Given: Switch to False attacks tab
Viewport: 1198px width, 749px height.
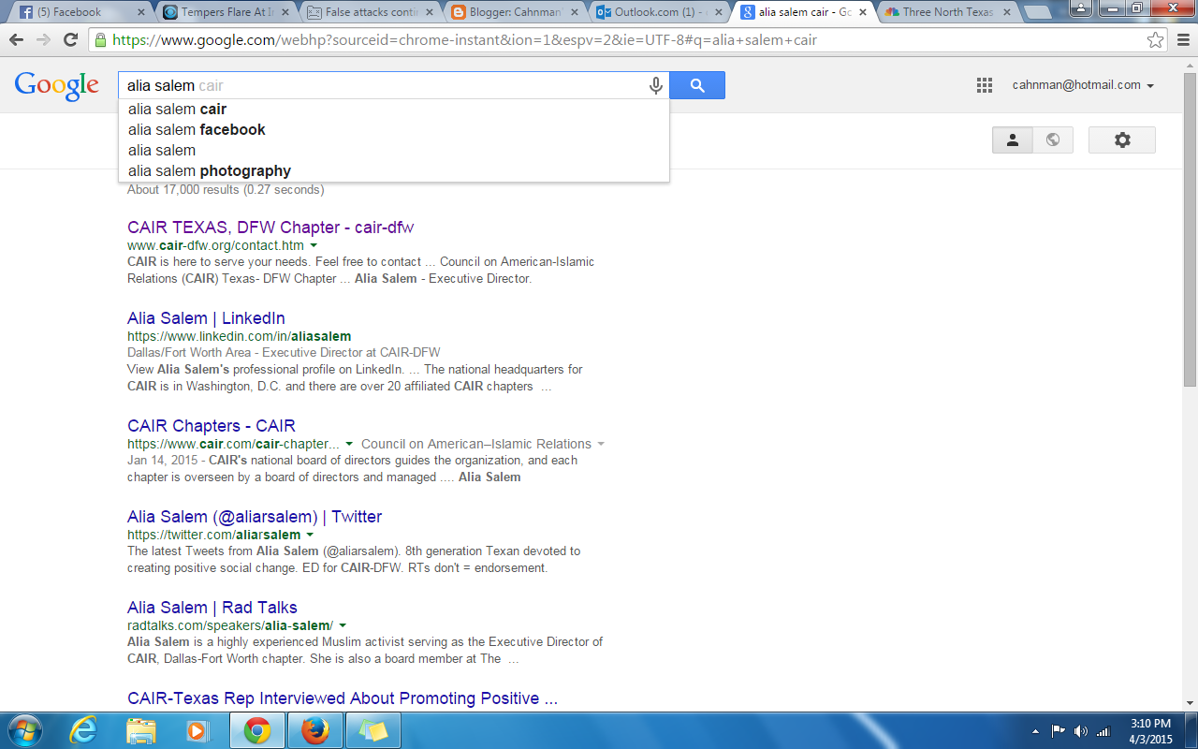Looking at the screenshot, I should coord(370,12).
